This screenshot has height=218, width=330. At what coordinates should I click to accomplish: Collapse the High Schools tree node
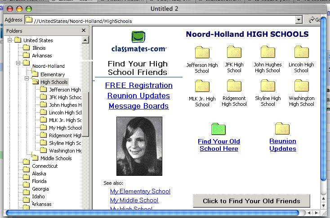(x=27, y=78)
